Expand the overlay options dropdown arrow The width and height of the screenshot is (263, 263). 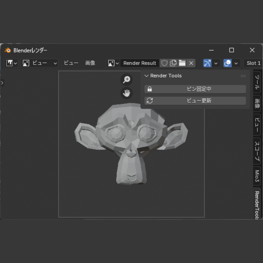(x=236, y=63)
